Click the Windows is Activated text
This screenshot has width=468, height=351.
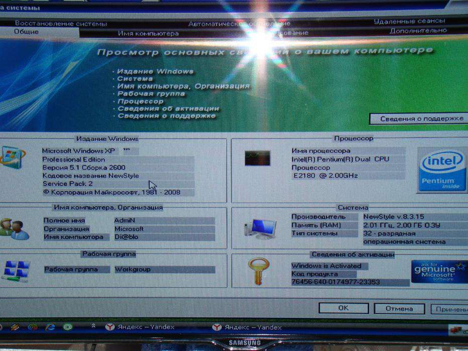326,266
